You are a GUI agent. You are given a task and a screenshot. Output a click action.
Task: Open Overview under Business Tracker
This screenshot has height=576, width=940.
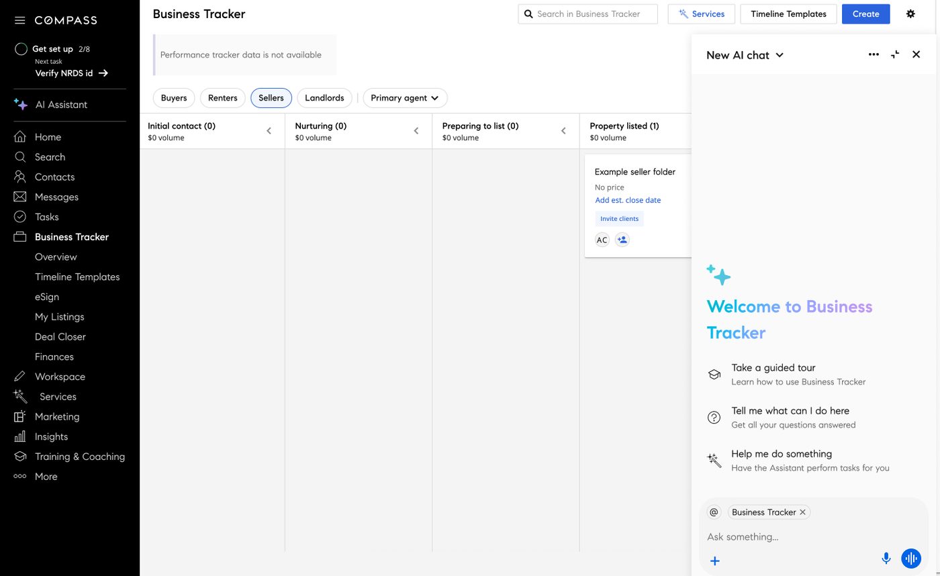pyautogui.click(x=56, y=257)
